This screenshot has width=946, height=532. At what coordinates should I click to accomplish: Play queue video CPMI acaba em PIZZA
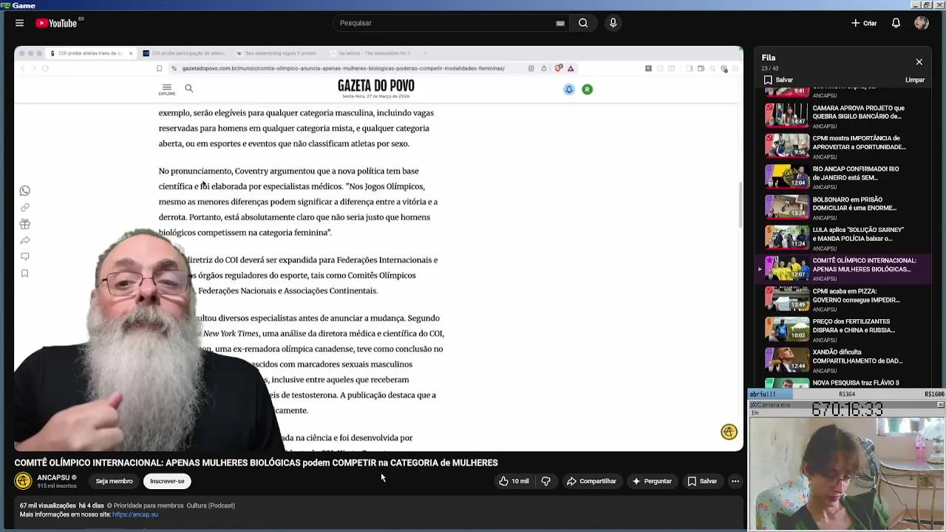[x=843, y=299]
